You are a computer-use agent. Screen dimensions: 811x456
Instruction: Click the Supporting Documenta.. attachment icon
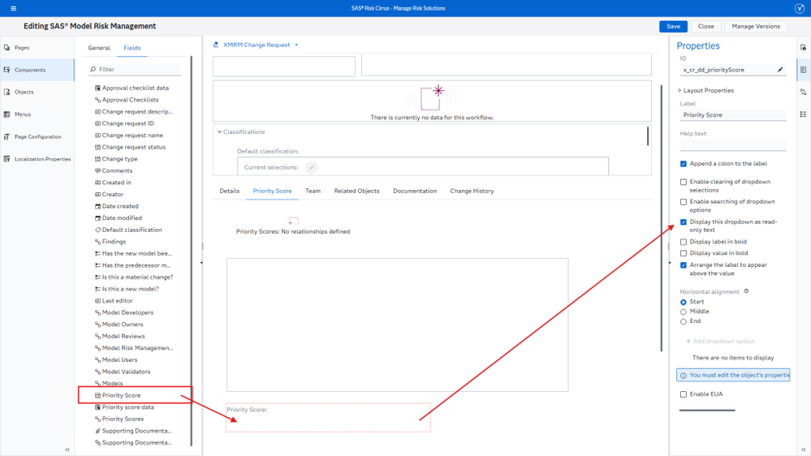click(97, 431)
